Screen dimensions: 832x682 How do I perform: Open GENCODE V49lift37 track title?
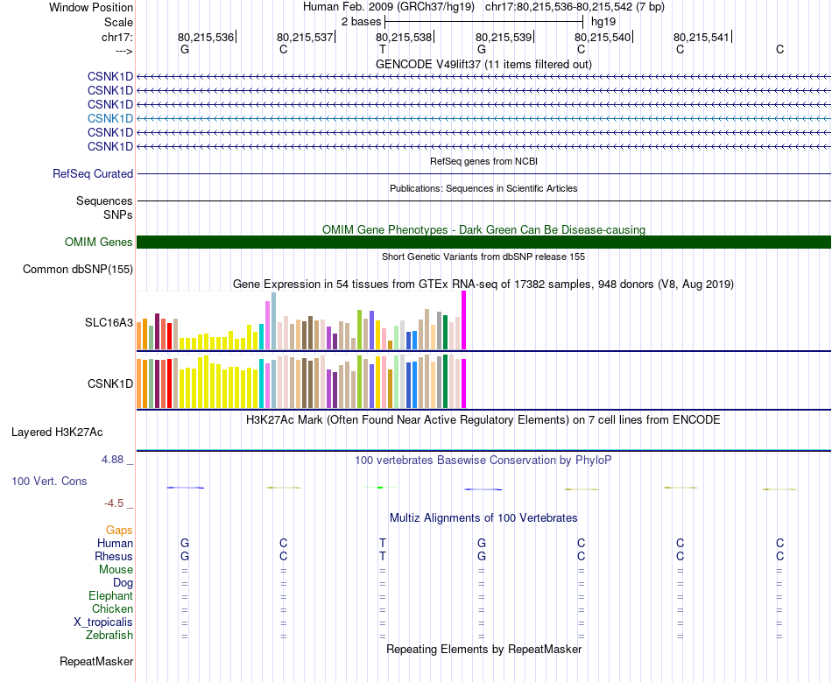[483, 64]
